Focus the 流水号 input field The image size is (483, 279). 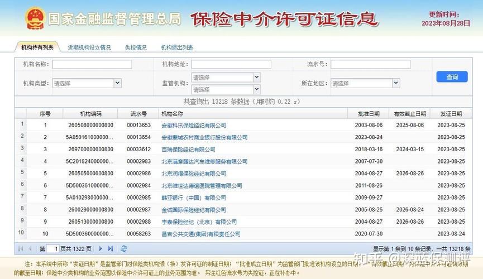tap(371, 64)
